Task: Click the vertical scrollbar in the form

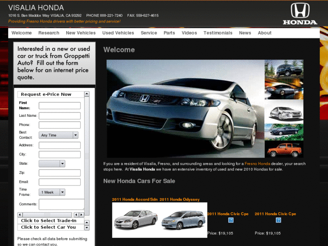Action: click(87, 156)
